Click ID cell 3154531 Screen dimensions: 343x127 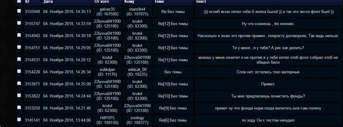point(32,60)
